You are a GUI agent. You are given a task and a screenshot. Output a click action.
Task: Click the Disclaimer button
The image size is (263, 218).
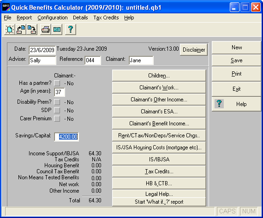tap(194, 50)
